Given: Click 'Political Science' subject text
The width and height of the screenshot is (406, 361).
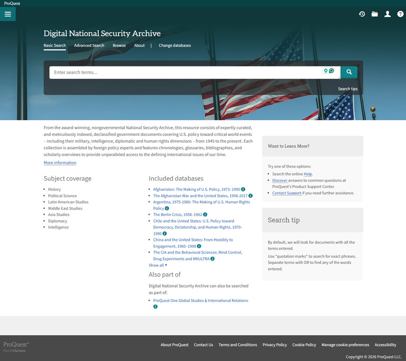Looking at the screenshot, I should pyautogui.click(x=63, y=196).
